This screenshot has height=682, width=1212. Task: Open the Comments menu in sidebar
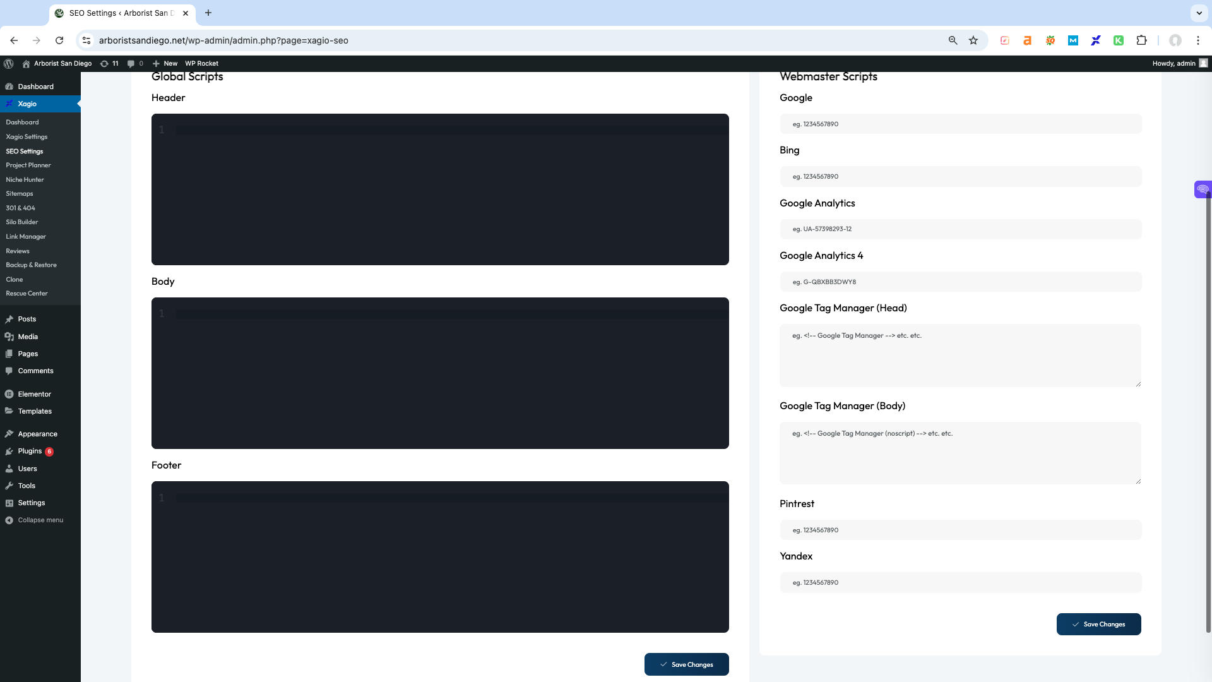[35, 371]
